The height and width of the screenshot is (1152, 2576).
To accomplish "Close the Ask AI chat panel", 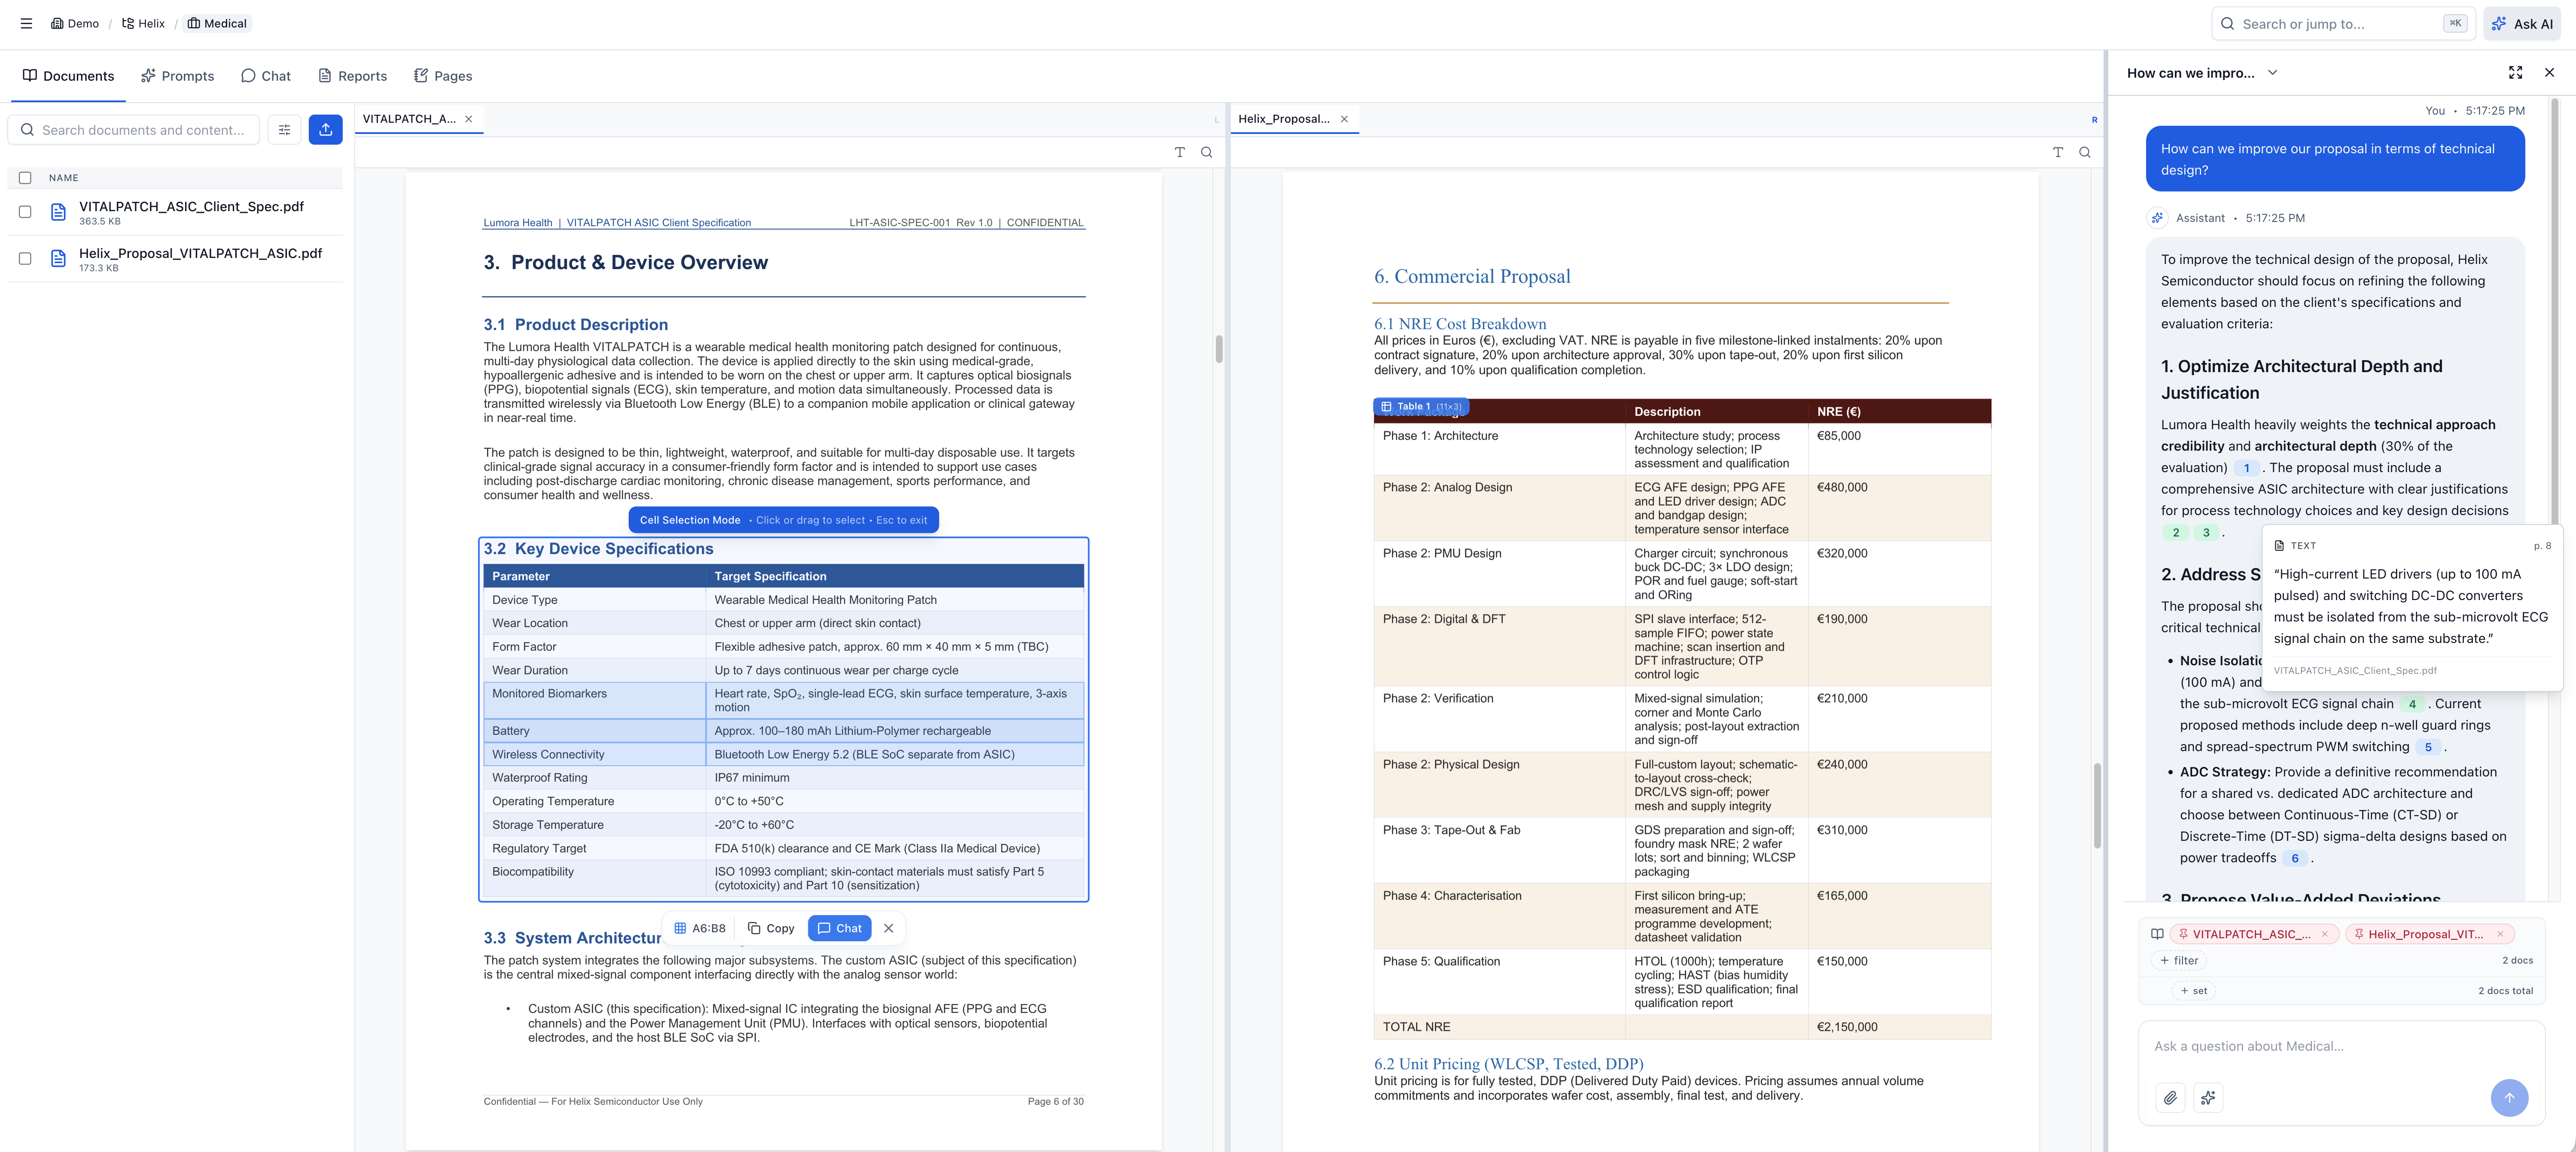I will click(2549, 72).
